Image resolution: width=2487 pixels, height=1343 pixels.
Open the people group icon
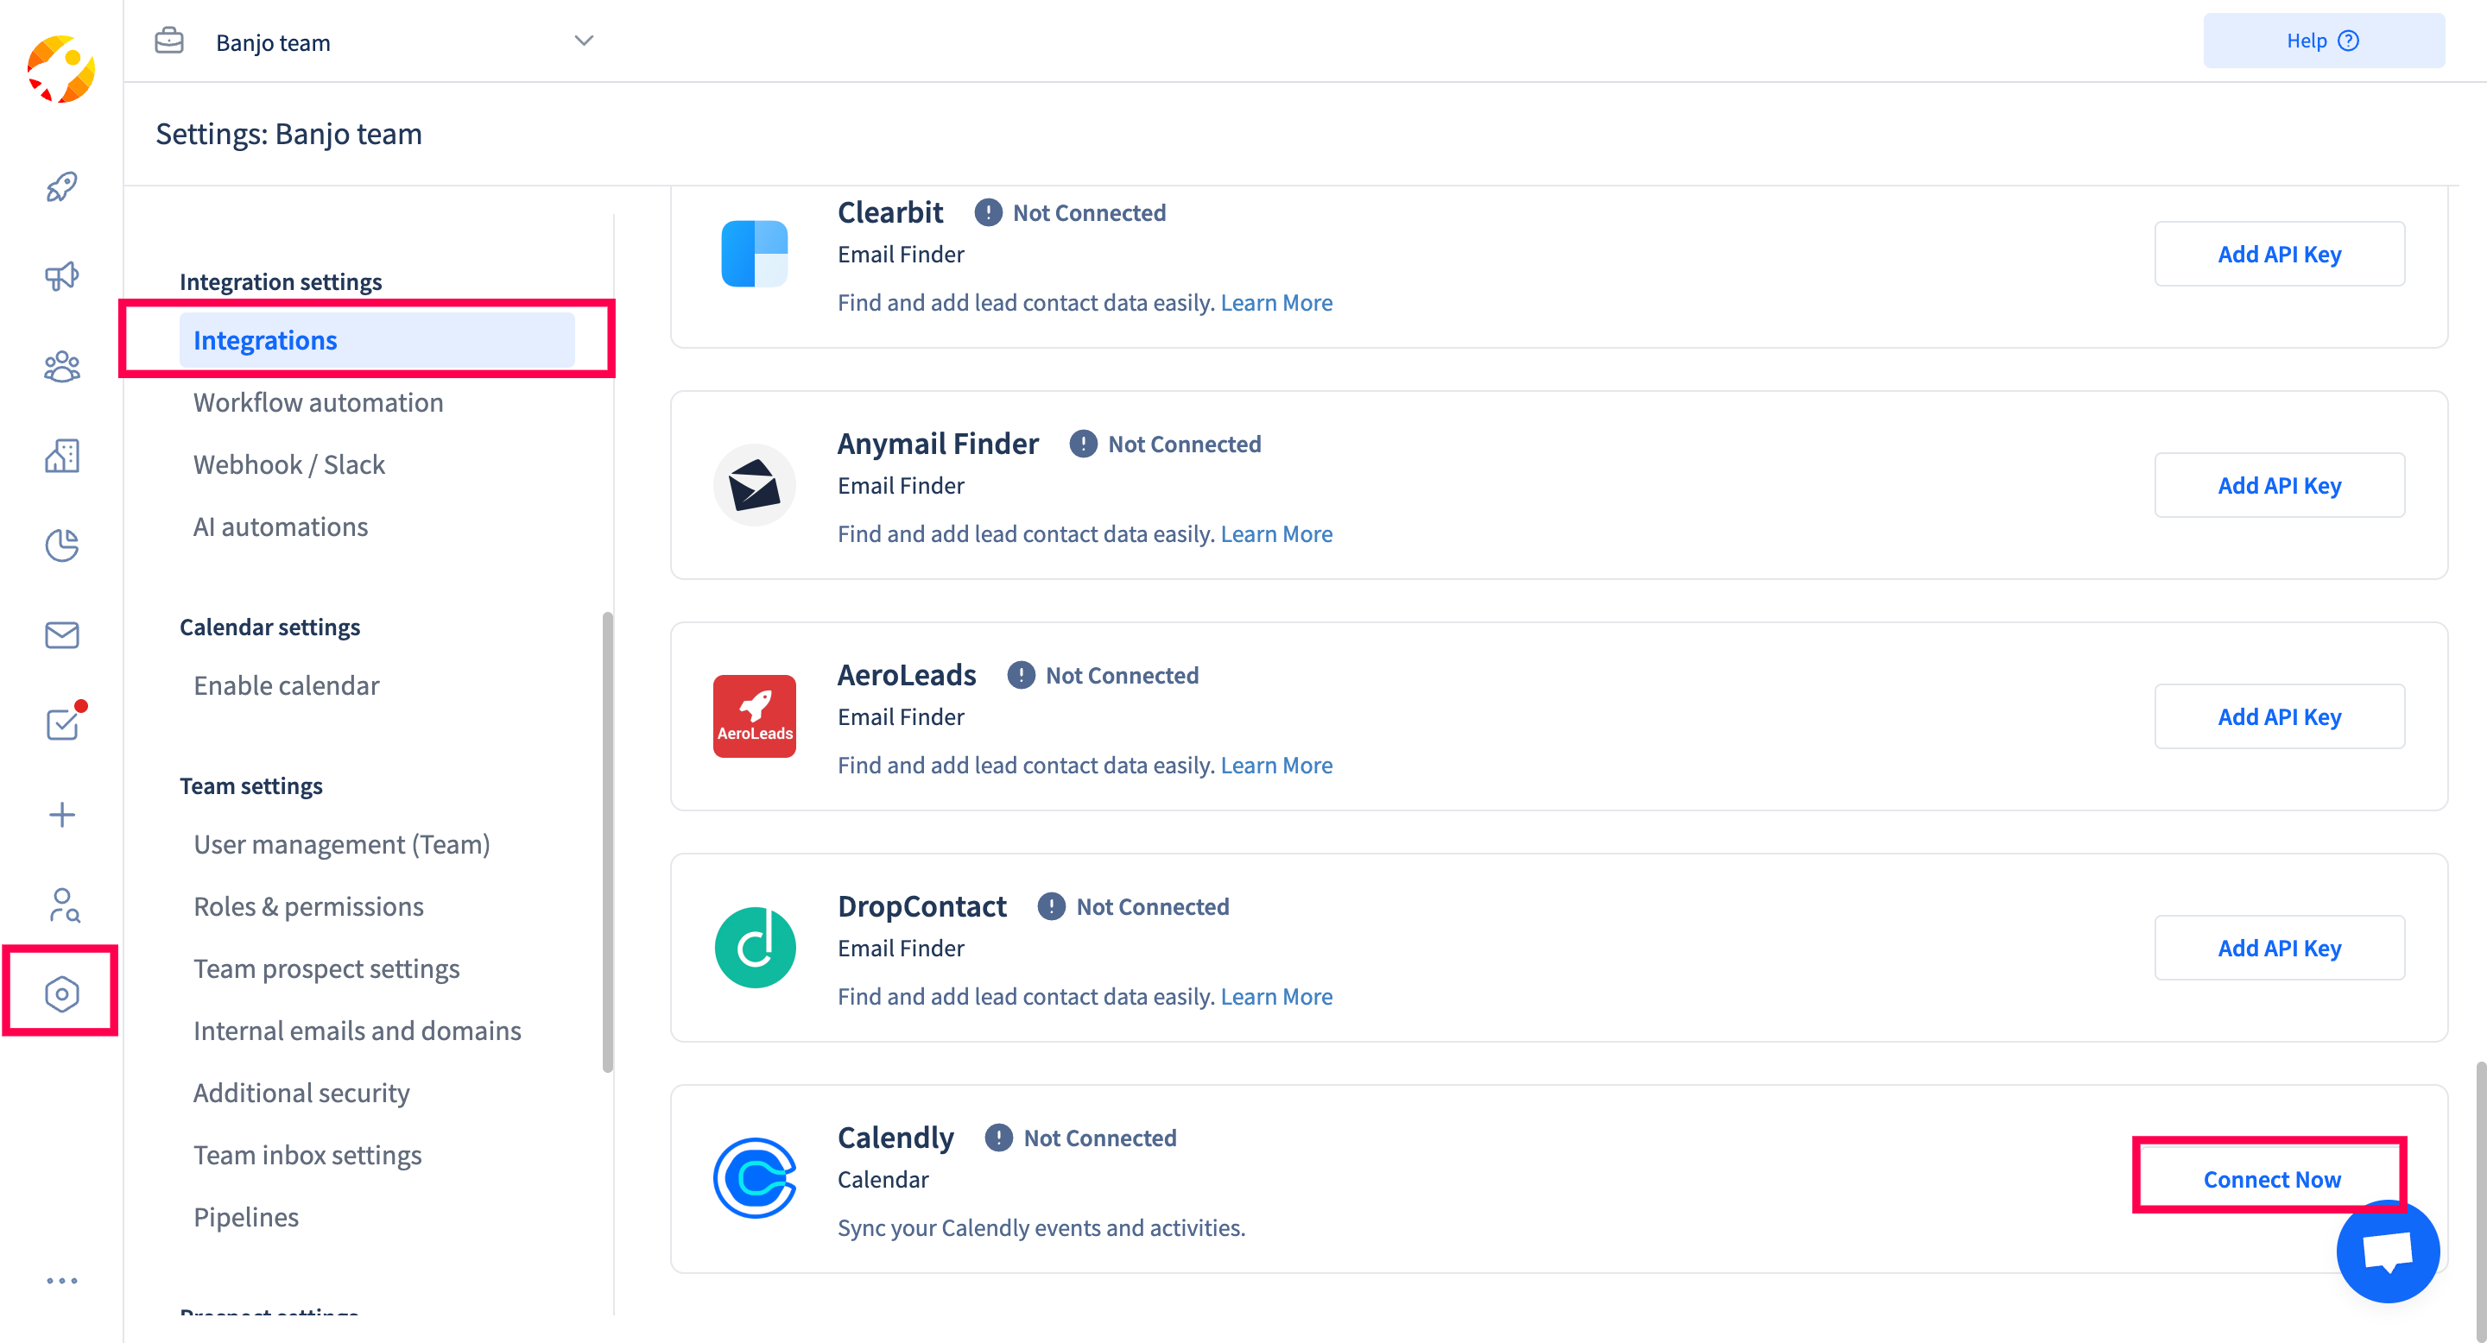(62, 367)
